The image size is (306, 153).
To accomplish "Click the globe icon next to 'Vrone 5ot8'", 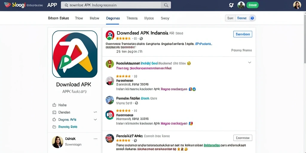I will click(x=136, y=103).
